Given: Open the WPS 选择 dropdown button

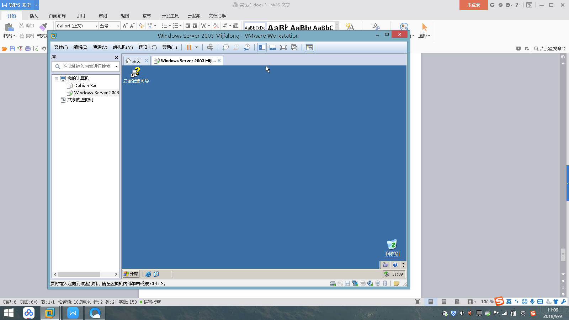Looking at the screenshot, I should (424, 31).
